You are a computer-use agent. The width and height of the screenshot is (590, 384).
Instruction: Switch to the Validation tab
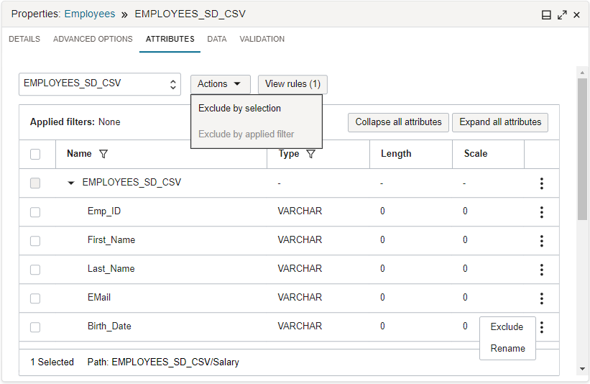click(x=262, y=40)
